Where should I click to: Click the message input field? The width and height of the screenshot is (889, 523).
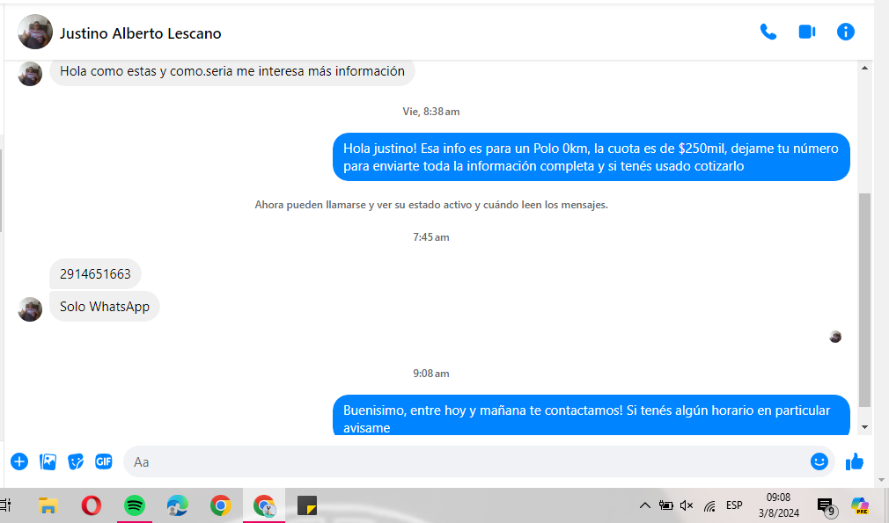(x=467, y=461)
